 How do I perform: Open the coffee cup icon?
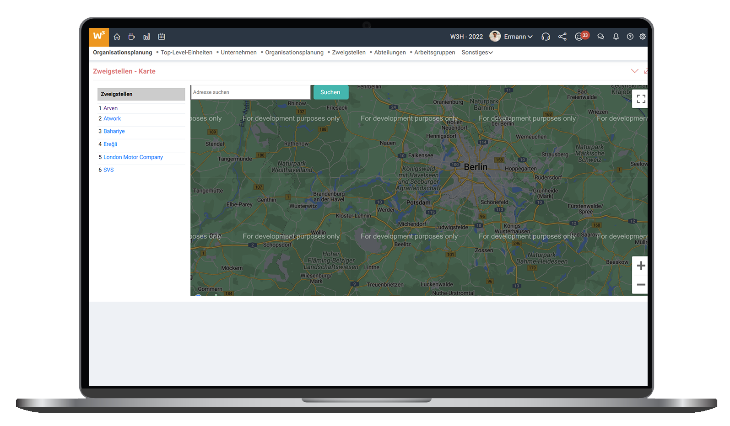[132, 37]
